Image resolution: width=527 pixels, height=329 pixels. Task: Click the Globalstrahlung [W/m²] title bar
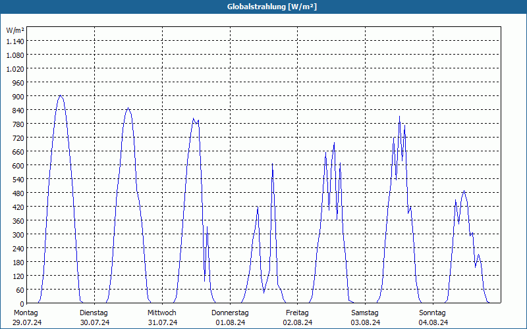coord(263,7)
